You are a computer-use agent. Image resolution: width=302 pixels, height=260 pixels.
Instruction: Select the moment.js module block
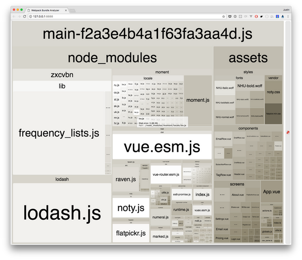coord(198,100)
